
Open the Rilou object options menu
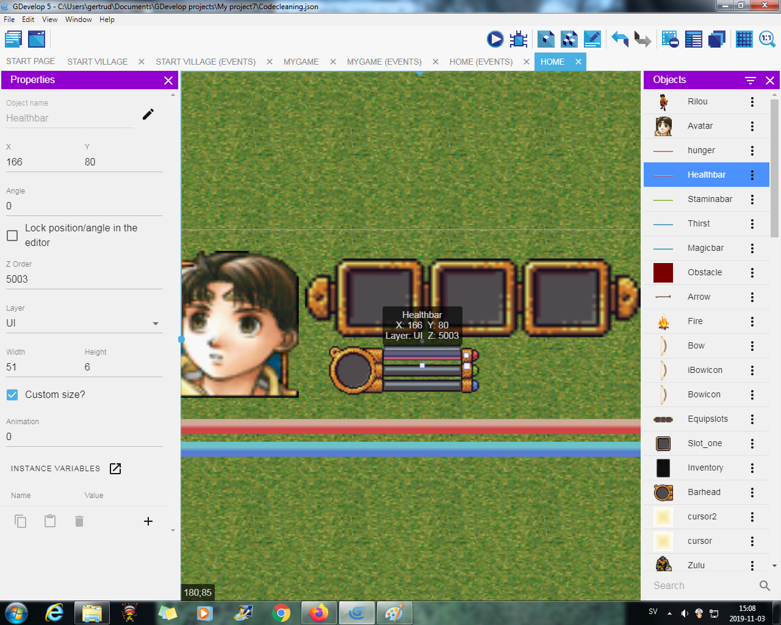(x=752, y=102)
